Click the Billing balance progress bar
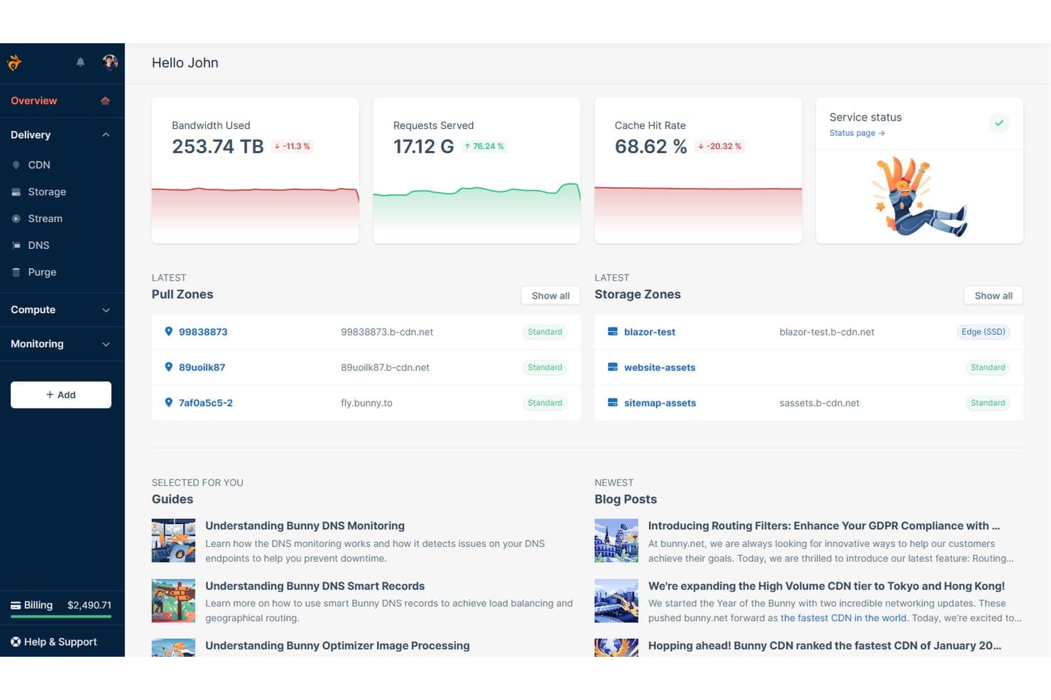 point(61,616)
